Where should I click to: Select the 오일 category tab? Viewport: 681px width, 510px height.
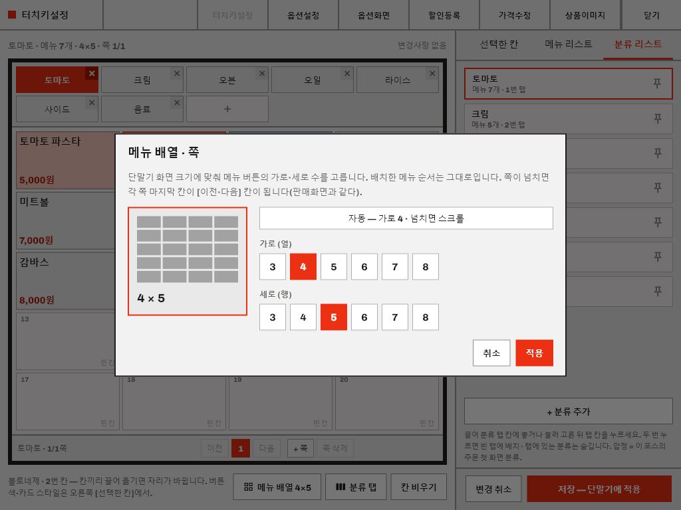(313, 80)
